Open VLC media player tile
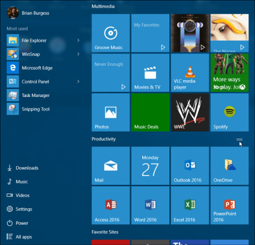This screenshot has height=245, width=255. pyautogui.click(x=190, y=72)
